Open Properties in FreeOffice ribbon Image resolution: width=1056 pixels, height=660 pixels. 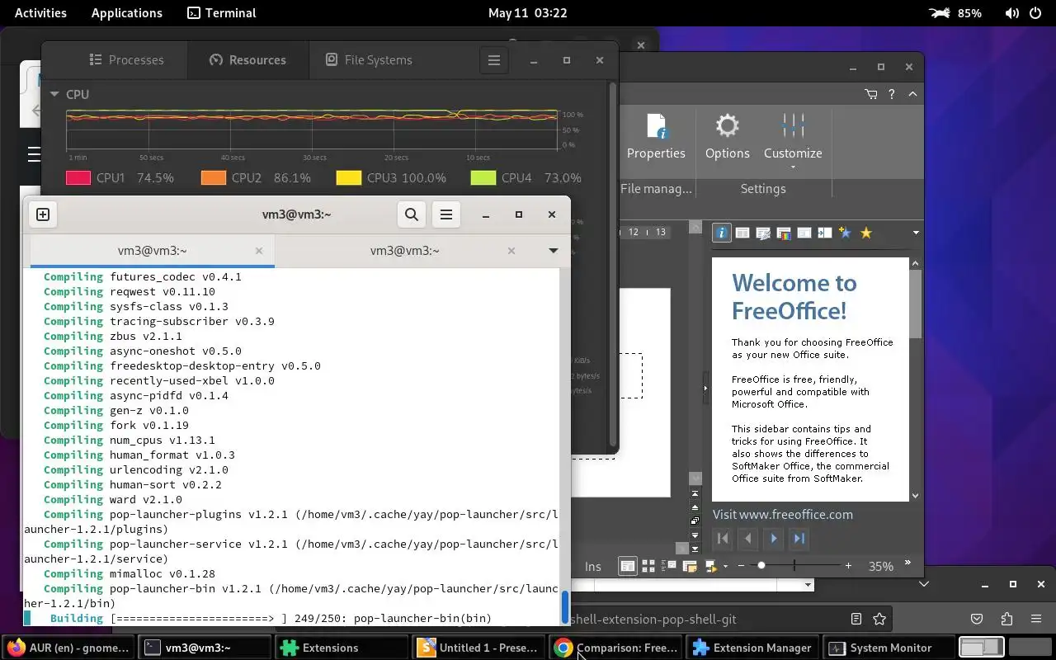click(656, 137)
